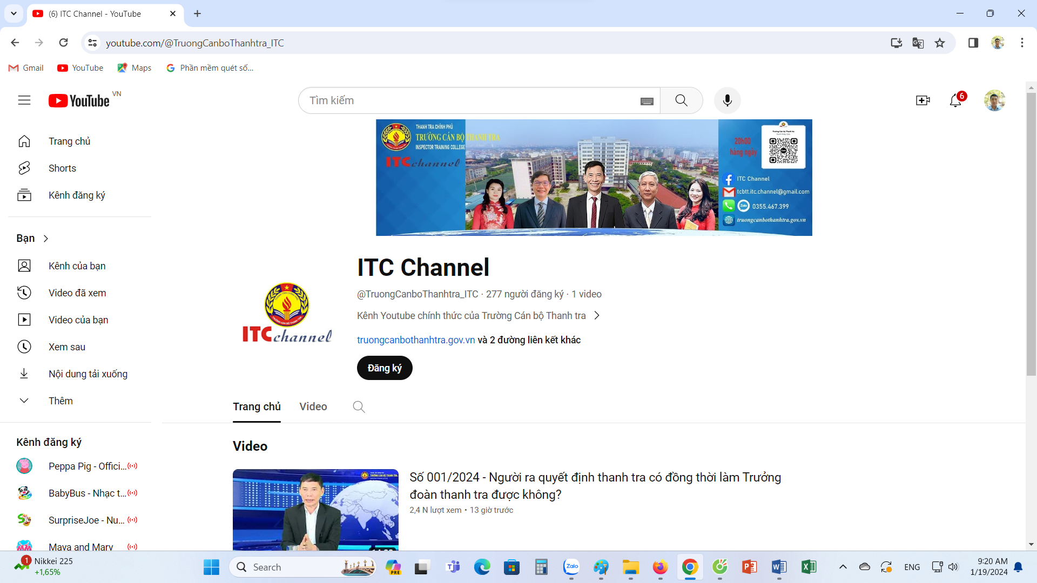Open the YouTube hamburger guide menu
This screenshot has width=1037, height=583.
24,100
